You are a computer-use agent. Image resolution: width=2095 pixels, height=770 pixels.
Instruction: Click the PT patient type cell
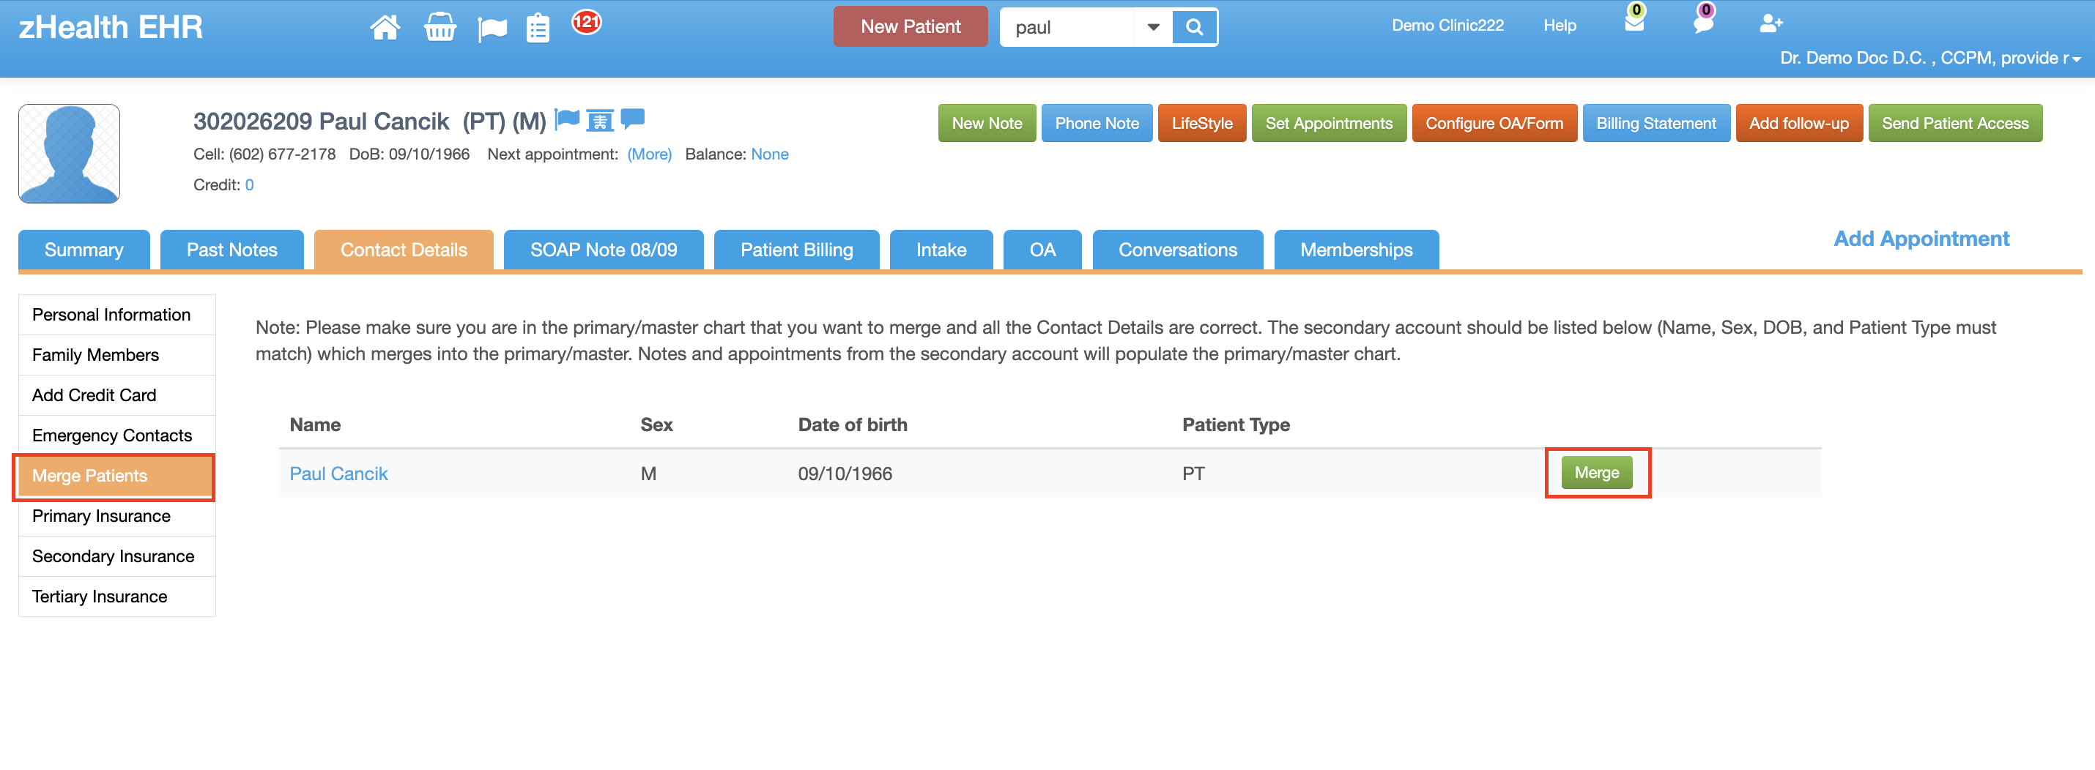click(x=1193, y=474)
